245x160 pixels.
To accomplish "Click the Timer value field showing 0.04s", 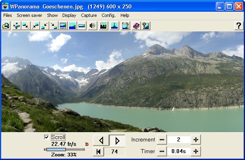I will pos(179,151).
